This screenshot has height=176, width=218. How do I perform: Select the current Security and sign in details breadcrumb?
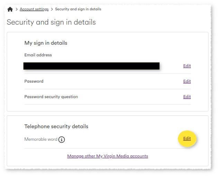78,9
